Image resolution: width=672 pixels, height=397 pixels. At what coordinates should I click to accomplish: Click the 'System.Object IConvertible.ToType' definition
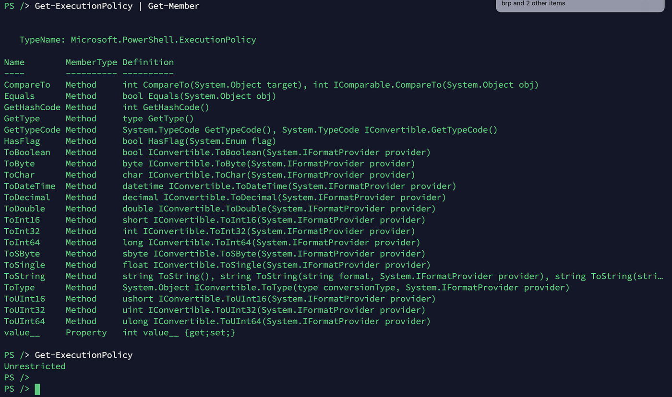[x=346, y=288]
